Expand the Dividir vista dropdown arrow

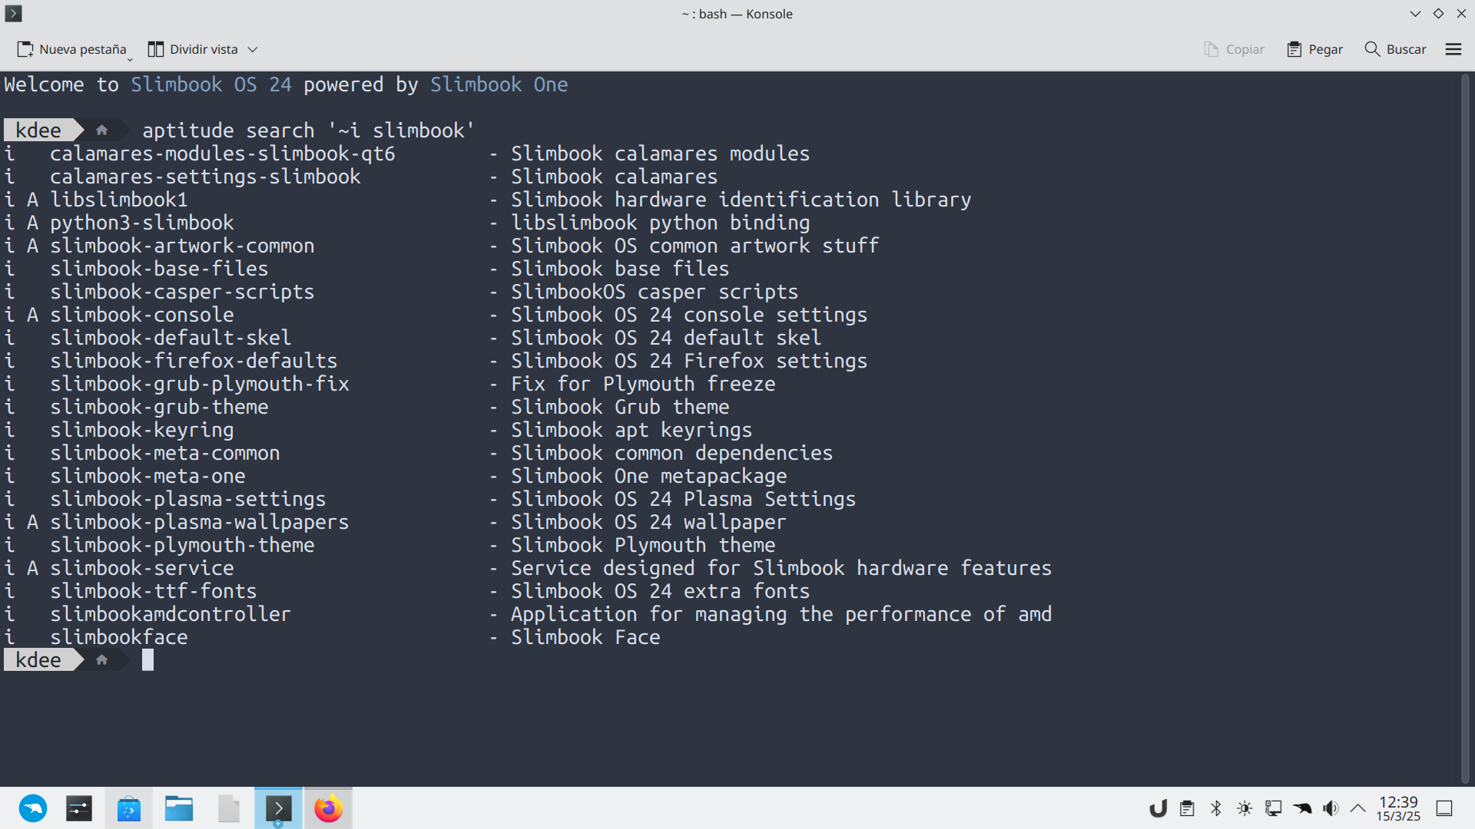click(252, 49)
